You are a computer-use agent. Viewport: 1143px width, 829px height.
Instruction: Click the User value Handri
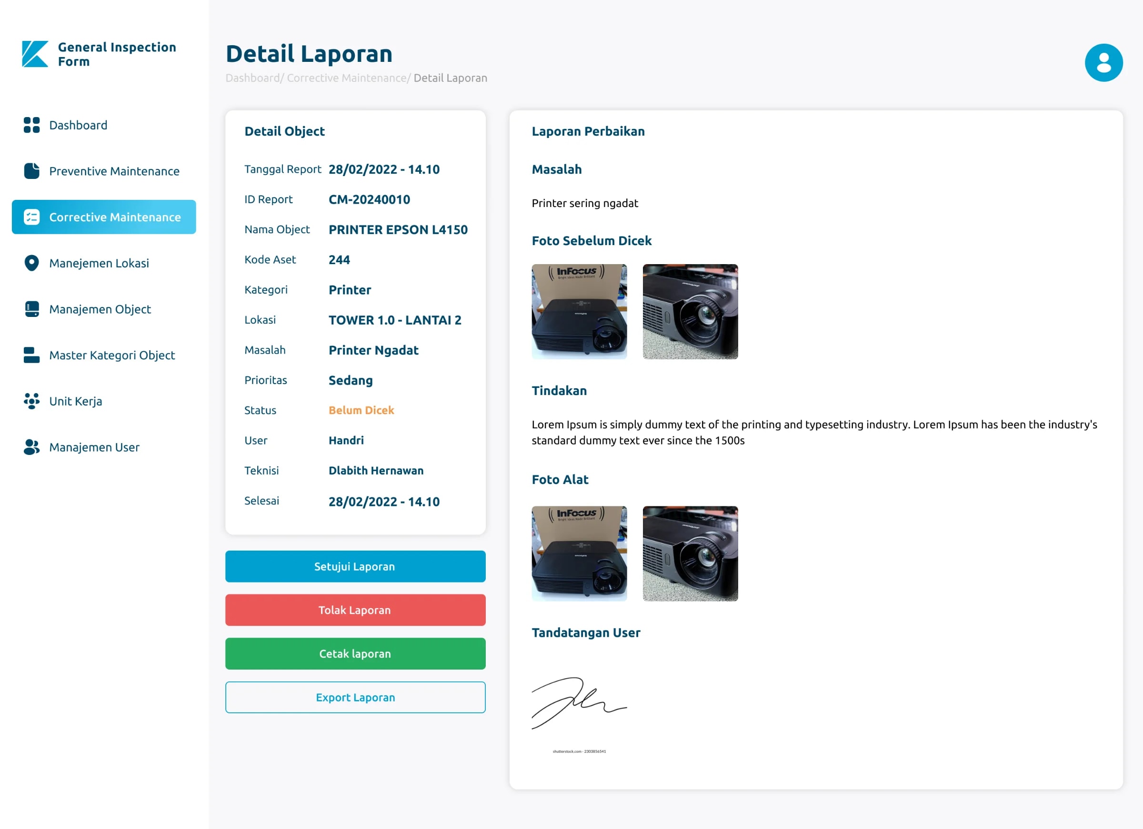pos(346,441)
